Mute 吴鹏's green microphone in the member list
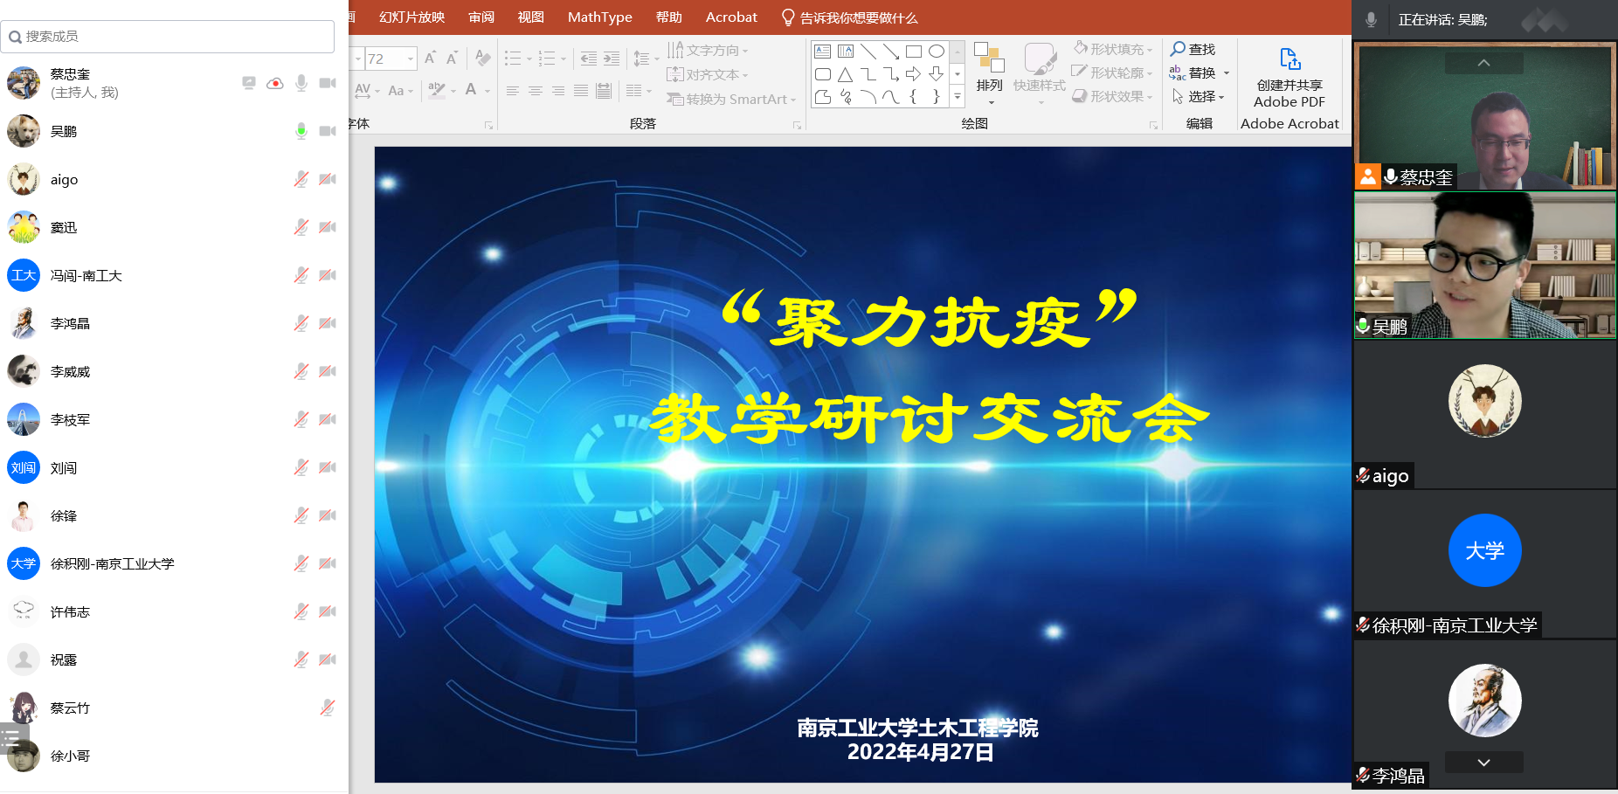Screen dimensions: 1618x794 coord(301,131)
